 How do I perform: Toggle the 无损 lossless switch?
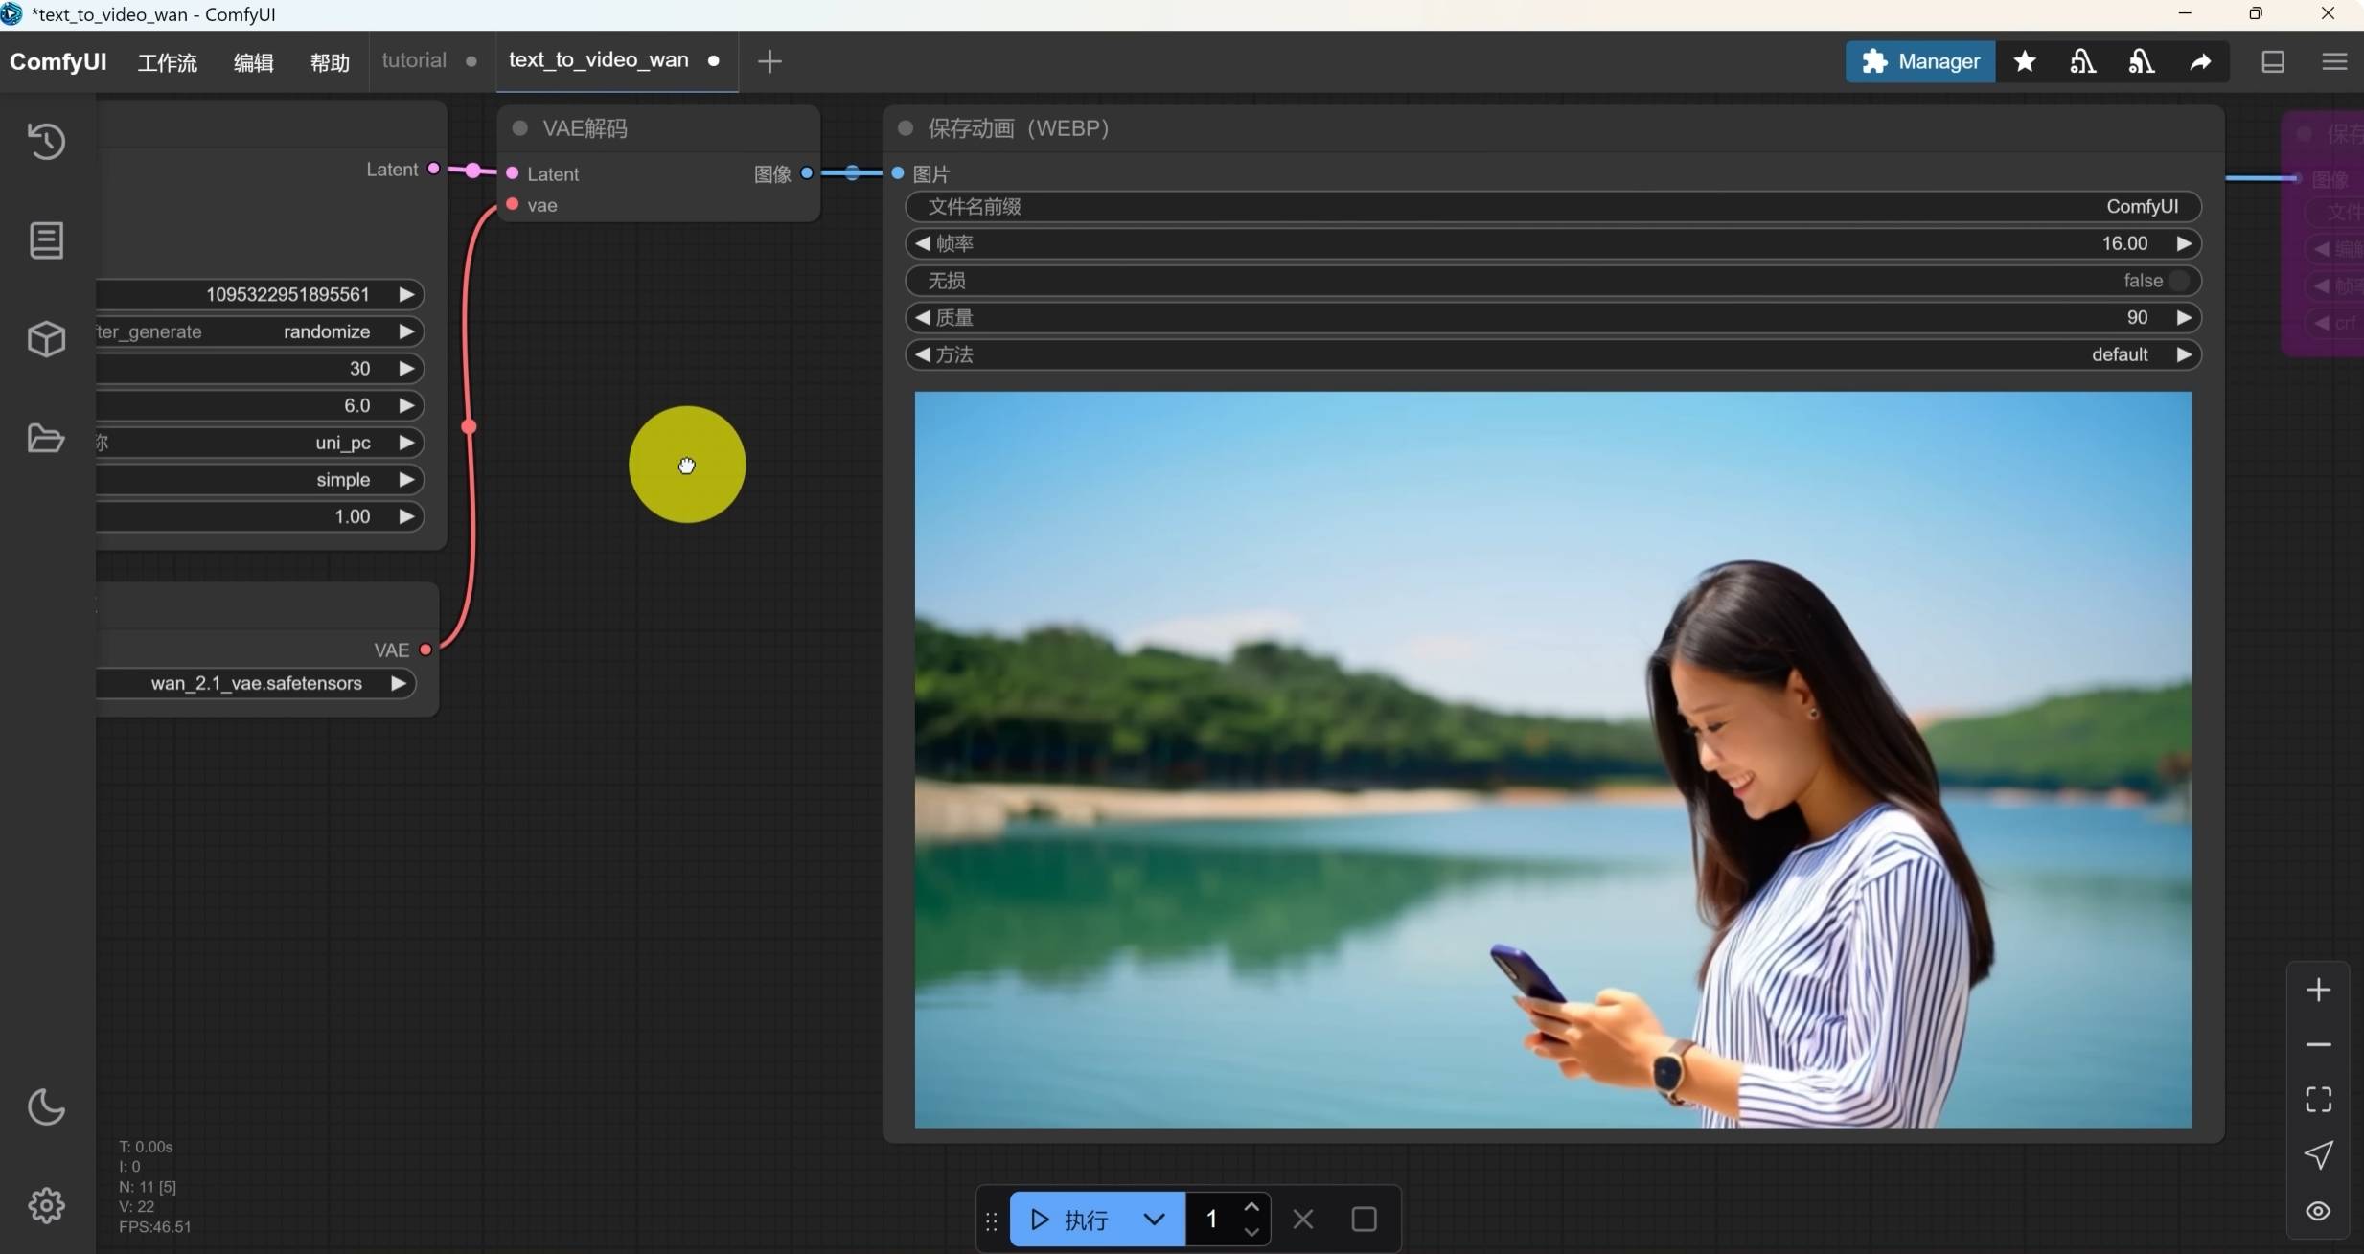[x=2178, y=281]
